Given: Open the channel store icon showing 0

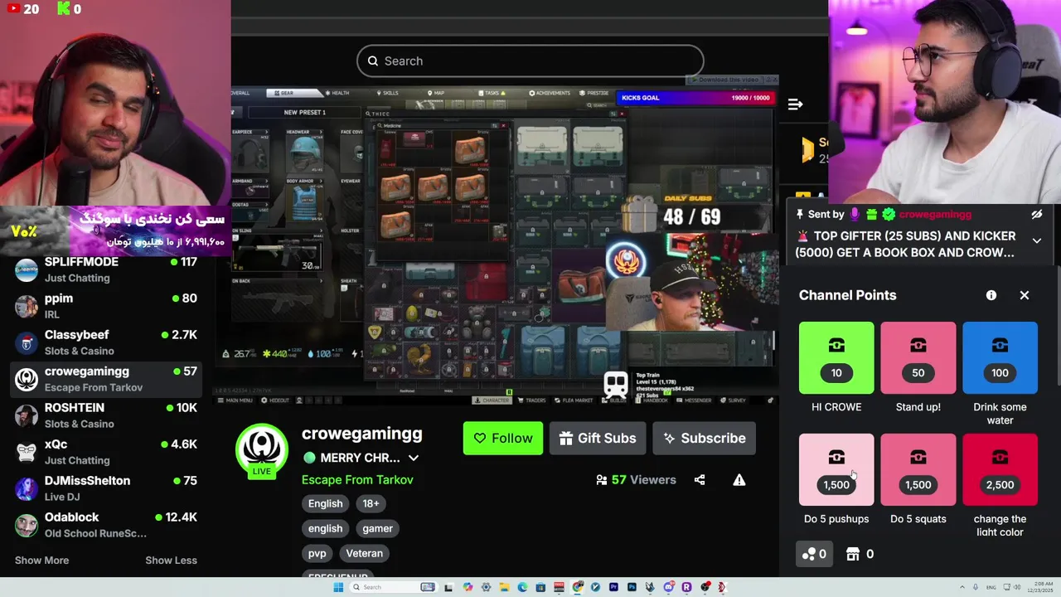Looking at the screenshot, I should tap(860, 554).
